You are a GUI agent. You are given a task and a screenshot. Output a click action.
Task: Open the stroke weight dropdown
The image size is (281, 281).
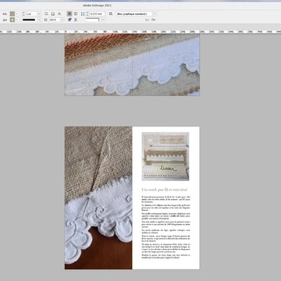tap(39, 14)
